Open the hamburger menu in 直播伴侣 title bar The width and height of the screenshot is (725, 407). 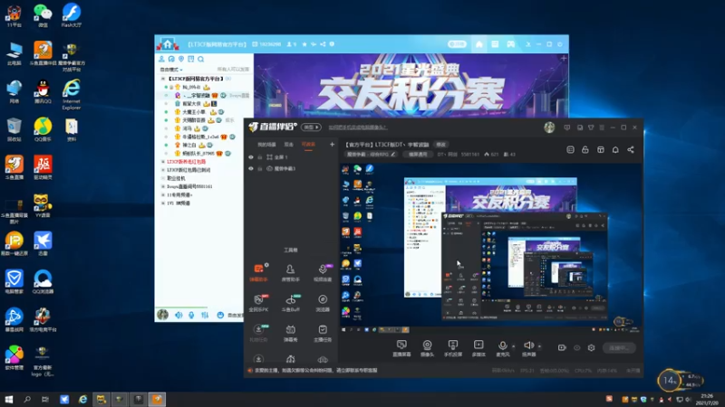point(602,128)
